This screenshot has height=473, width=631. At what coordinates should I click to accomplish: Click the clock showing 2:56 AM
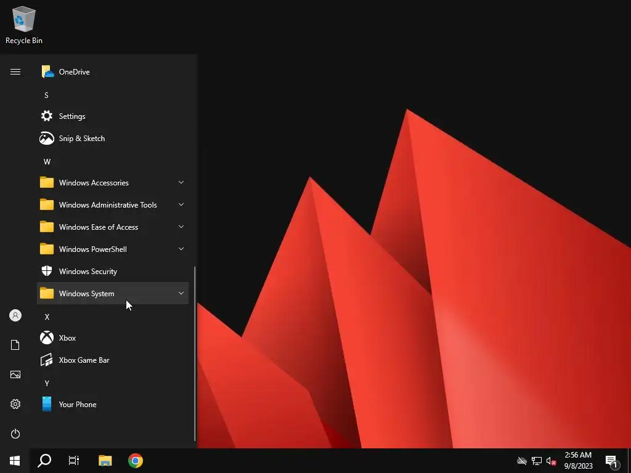pos(578,461)
